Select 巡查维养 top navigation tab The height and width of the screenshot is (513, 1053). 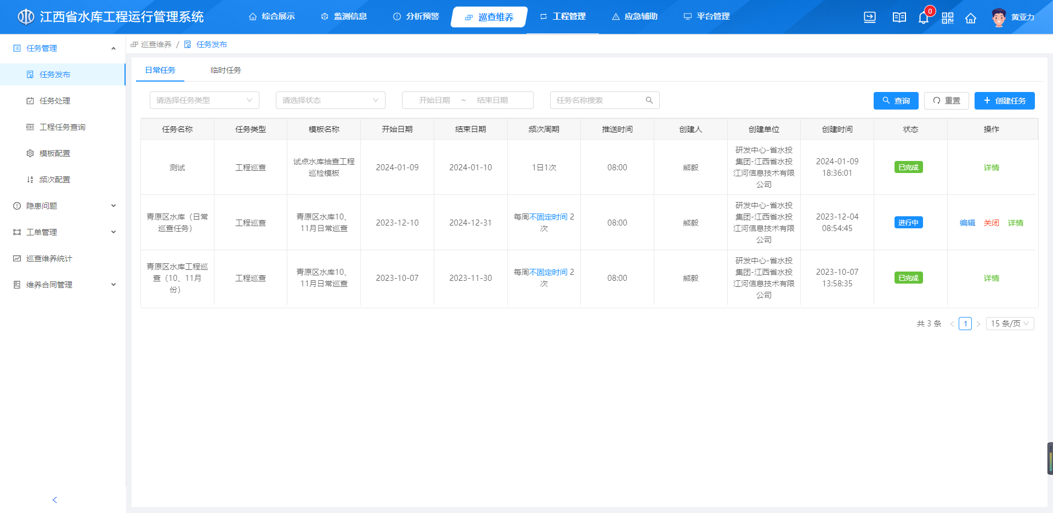tap(489, 17)
